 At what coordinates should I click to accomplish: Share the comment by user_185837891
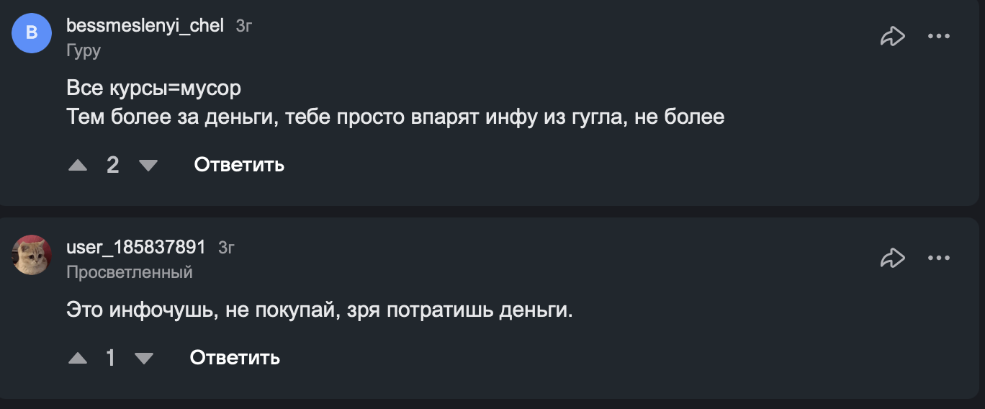click(x=892, y=257)
